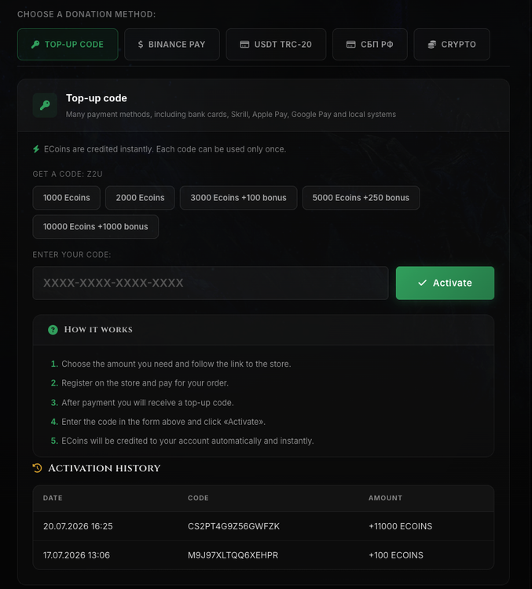Image resolution: width=532 pixels, height=589 pixels.
Task: Click the Top-up code heading text
Action: (97, 98)
